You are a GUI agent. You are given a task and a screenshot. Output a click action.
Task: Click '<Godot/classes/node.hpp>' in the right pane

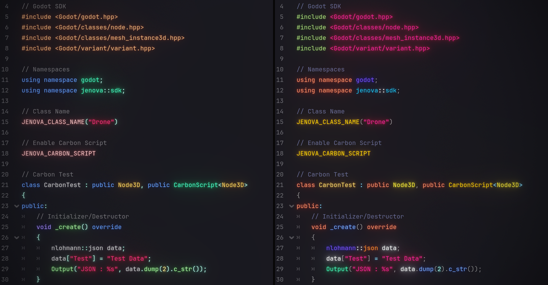(x=374, y=28)
